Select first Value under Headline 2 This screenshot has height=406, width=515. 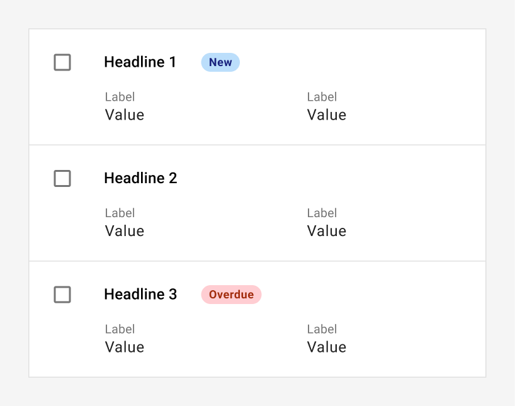click(125, 231)
